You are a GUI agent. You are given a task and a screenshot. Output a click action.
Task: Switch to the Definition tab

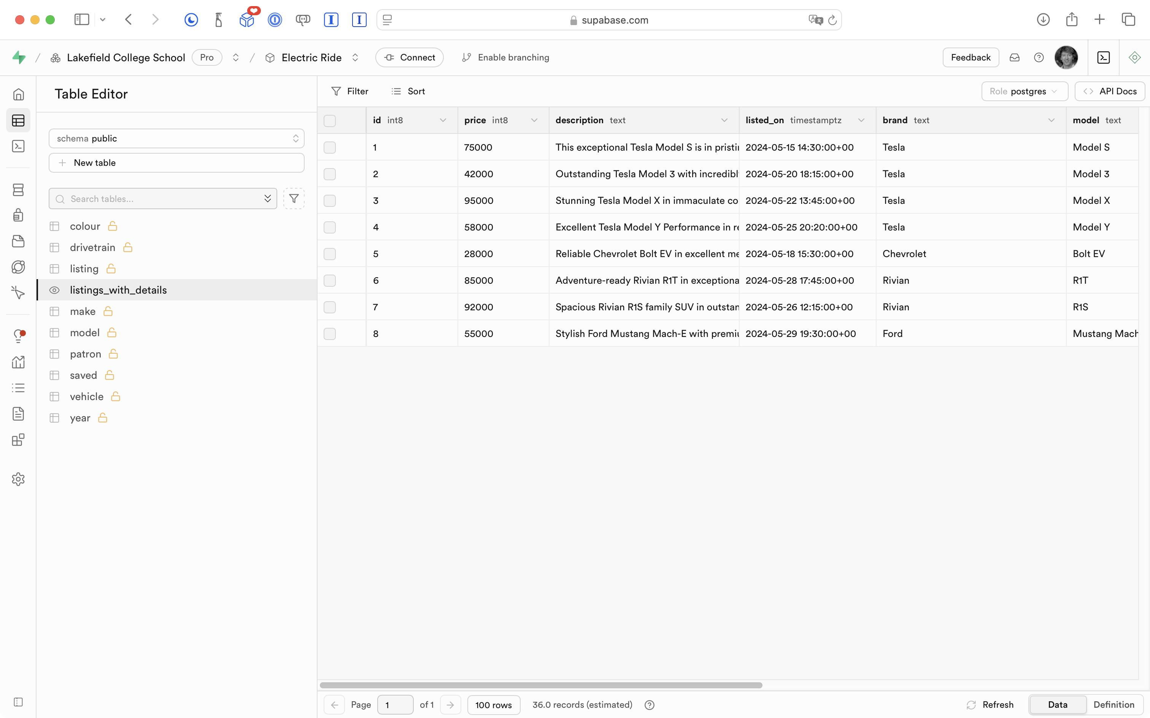pyautogui.click(x=1113, y=705)
